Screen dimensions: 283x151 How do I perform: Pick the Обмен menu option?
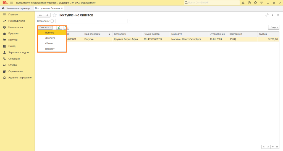[x=49, y=43]
